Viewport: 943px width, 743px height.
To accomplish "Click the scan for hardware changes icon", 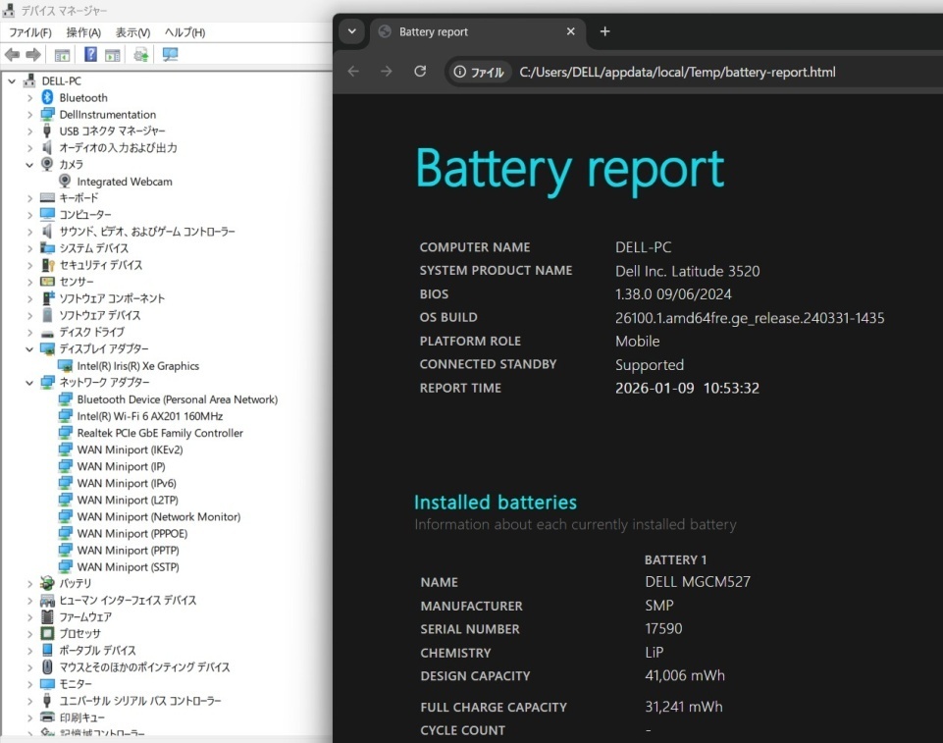I will click(170, 55).
